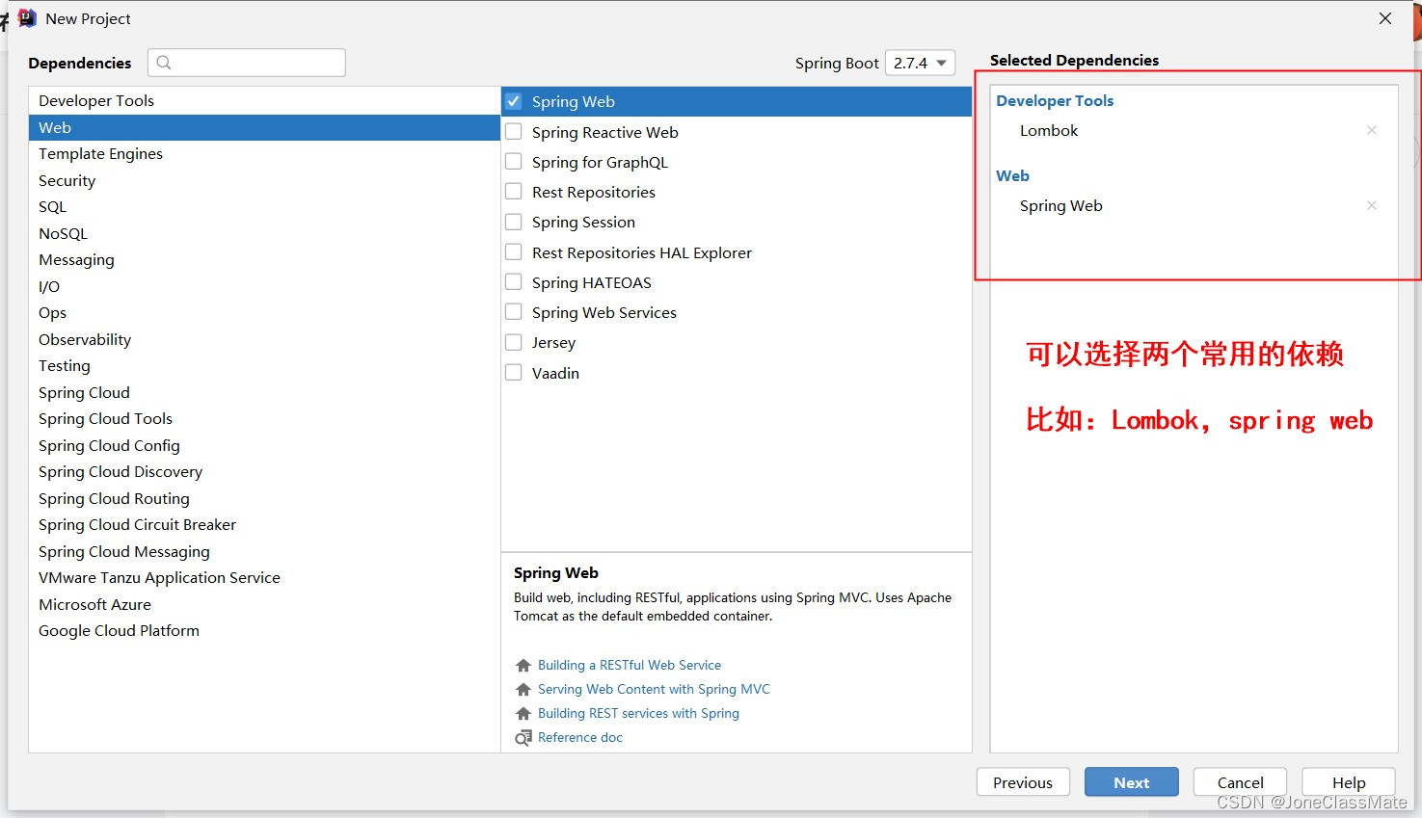Click the Web heading in Selected Dependencies

(x=1012, y=175)
